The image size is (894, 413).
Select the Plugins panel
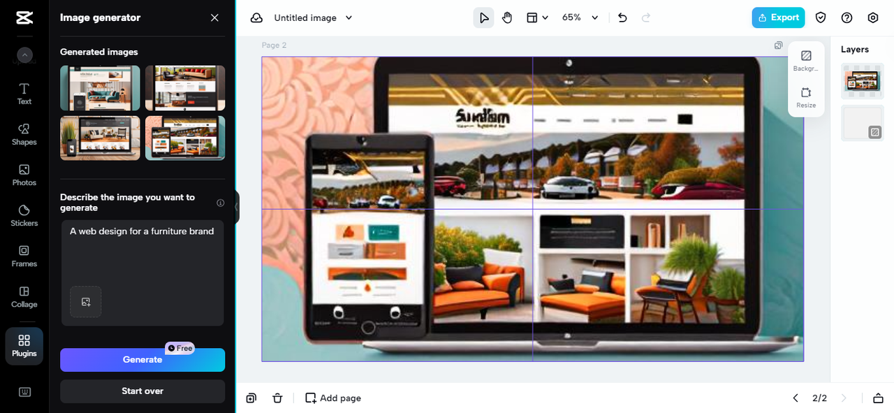[x=24, y=346]
